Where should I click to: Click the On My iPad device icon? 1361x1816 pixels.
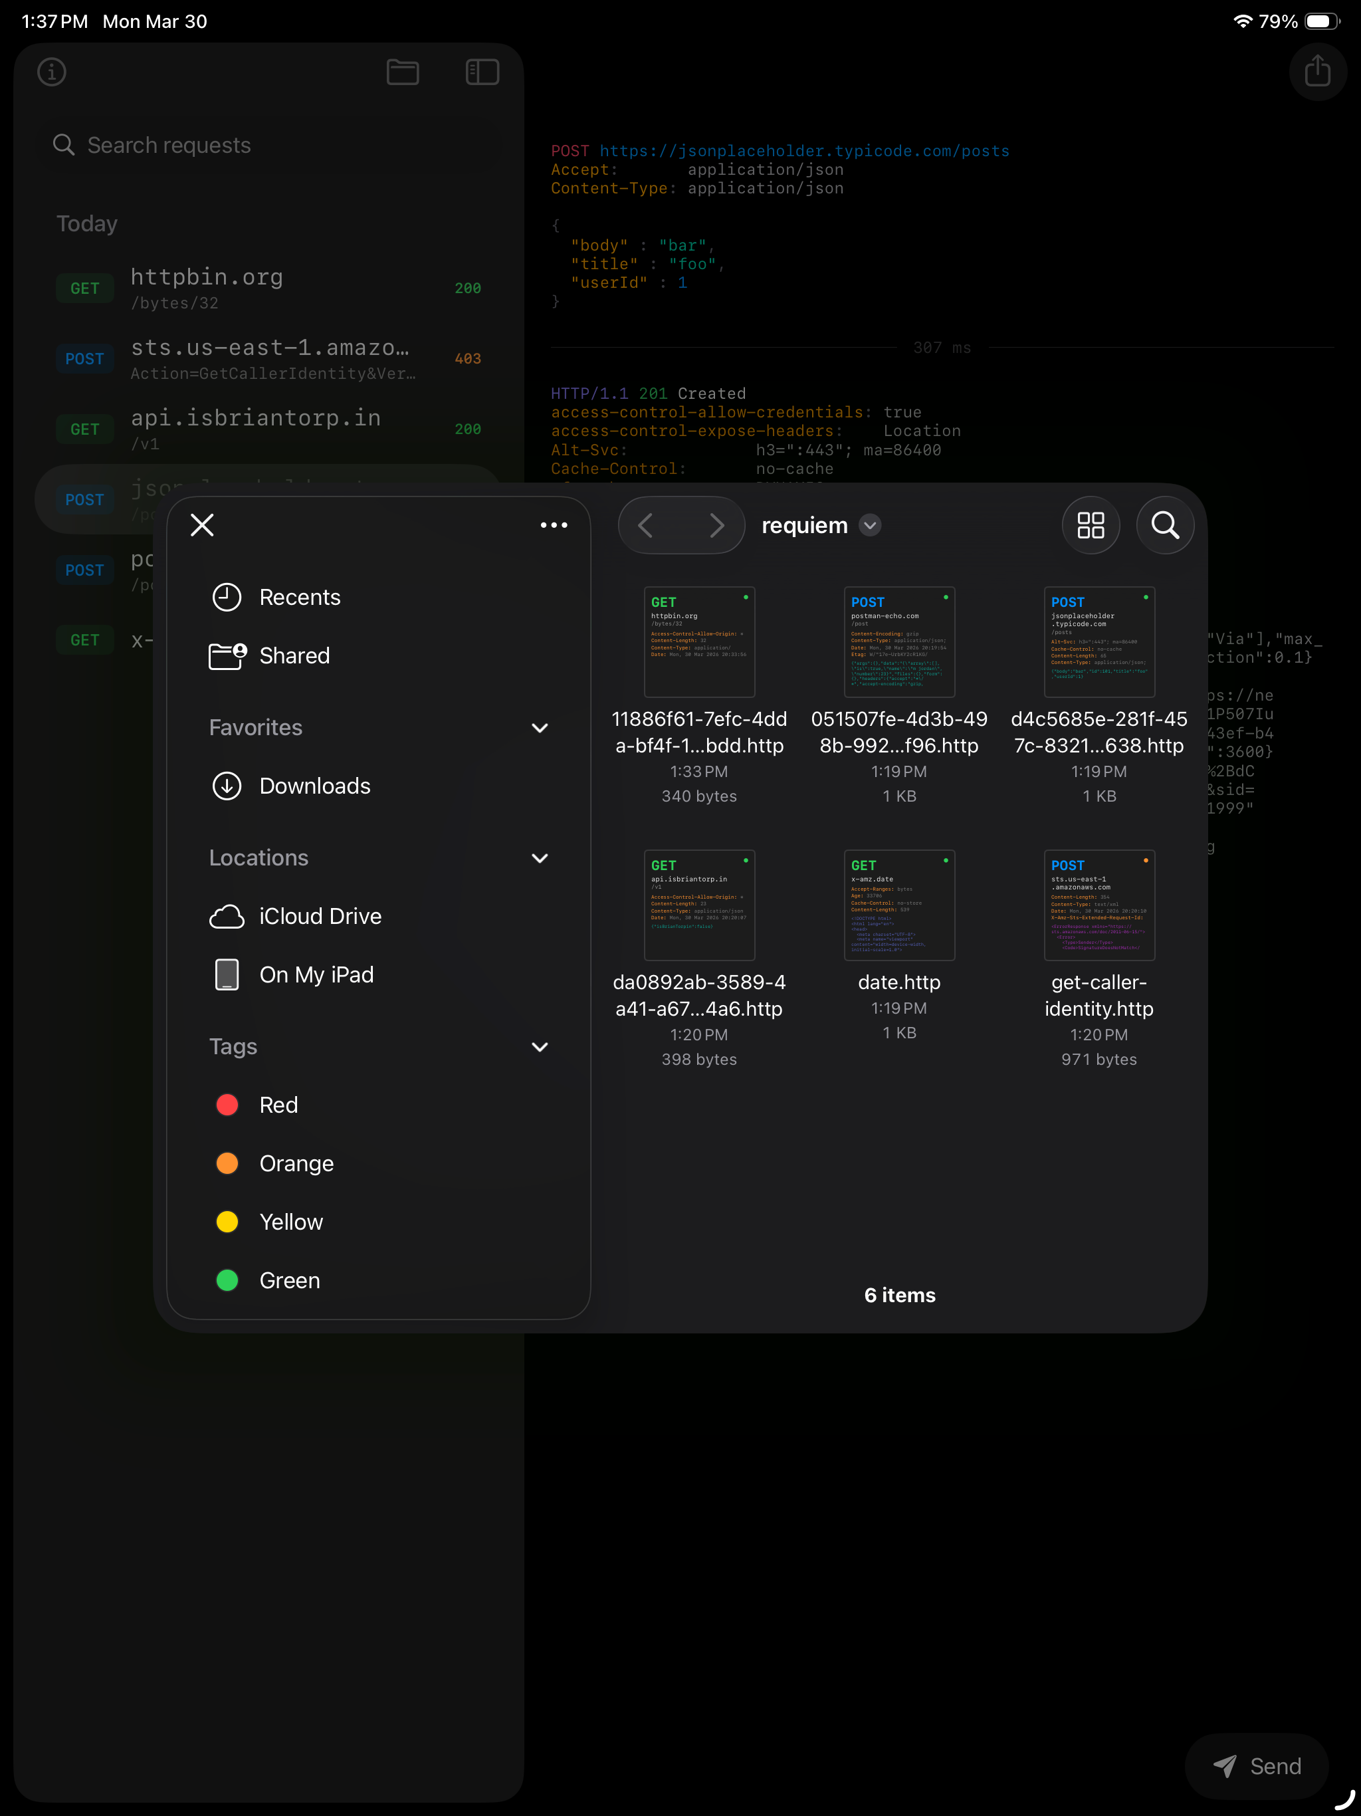[x=227, y=974]
